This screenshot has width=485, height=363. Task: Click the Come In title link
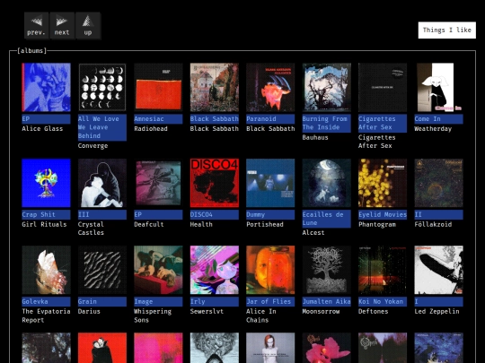point(438,119)
